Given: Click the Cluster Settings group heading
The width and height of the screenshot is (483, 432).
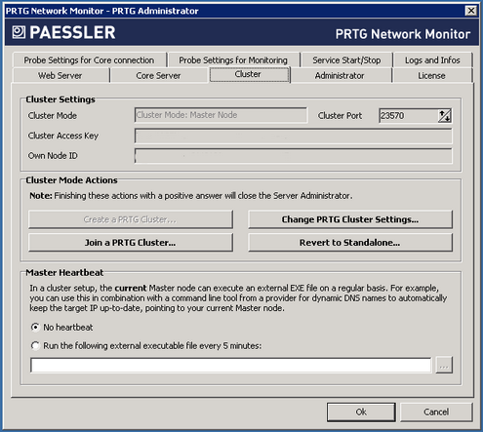Looking at the screenshot, I should 60,99.
